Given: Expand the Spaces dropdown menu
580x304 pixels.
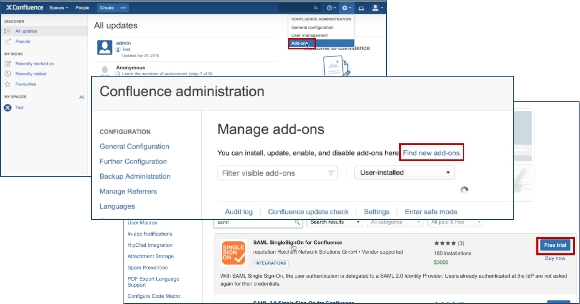Looking at the screenshot, I should point(58,8).
